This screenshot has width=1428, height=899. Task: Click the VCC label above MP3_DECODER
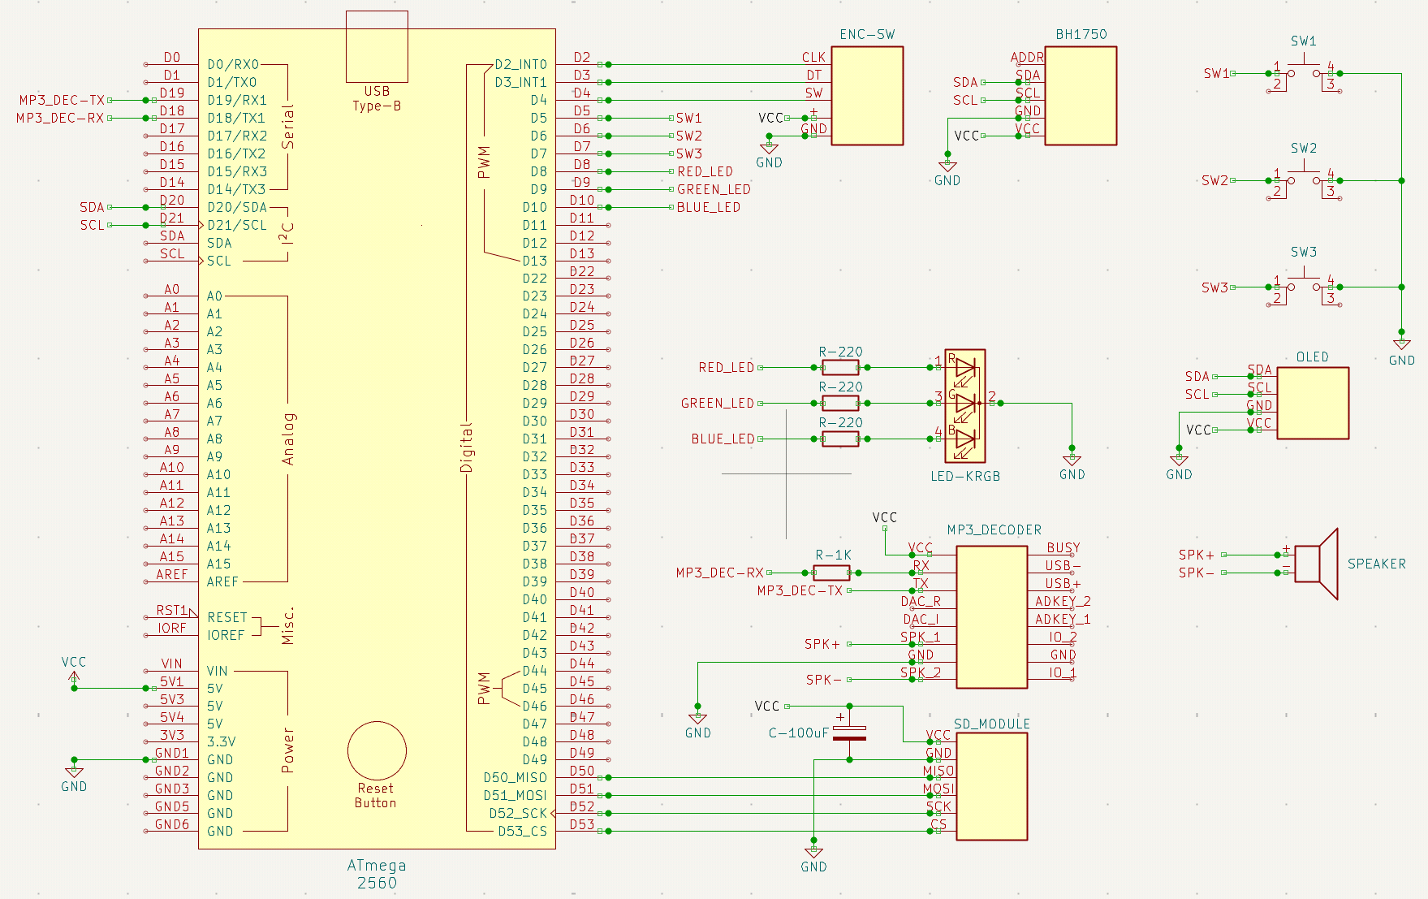(x=885, y=517)
